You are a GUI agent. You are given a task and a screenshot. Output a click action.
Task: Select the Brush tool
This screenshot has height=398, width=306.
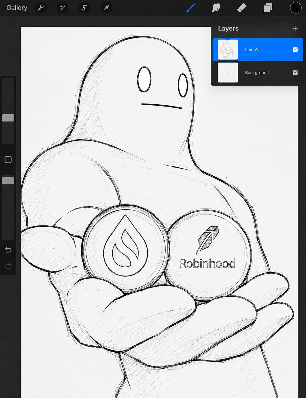tap(191, 8)
